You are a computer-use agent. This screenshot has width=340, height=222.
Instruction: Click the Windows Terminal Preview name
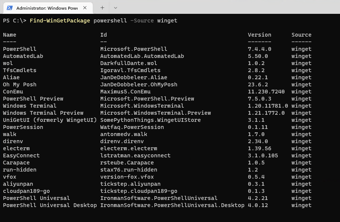(x=43, y=113)
